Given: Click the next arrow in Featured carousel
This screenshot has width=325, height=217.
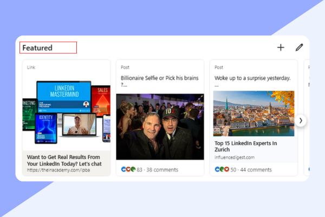Looking at the screenshot, I should (301, 120).
